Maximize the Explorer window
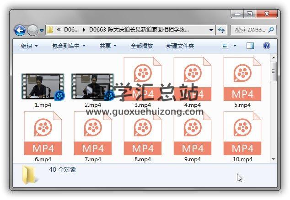Screen dimensions: 290x200 249,14
